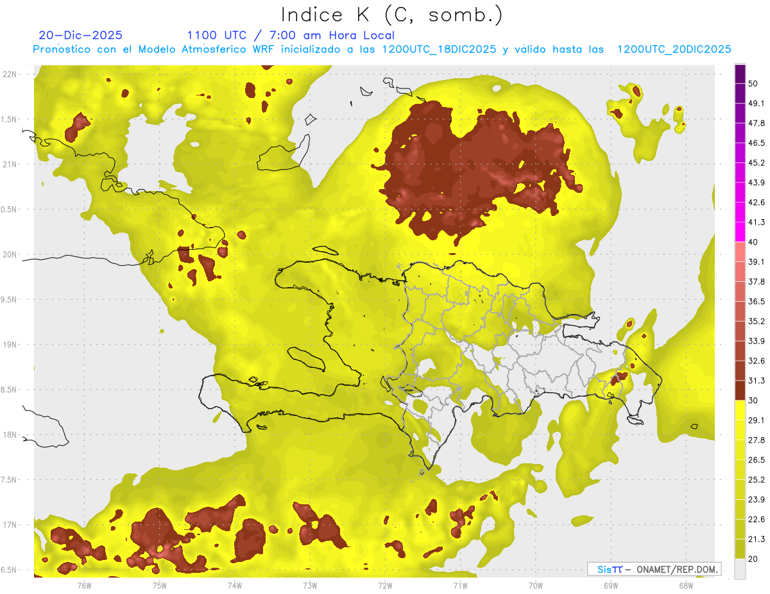Click the 71W longitude axis label
This screenshot has width=770, height=594.
click(x=460, y=586)
